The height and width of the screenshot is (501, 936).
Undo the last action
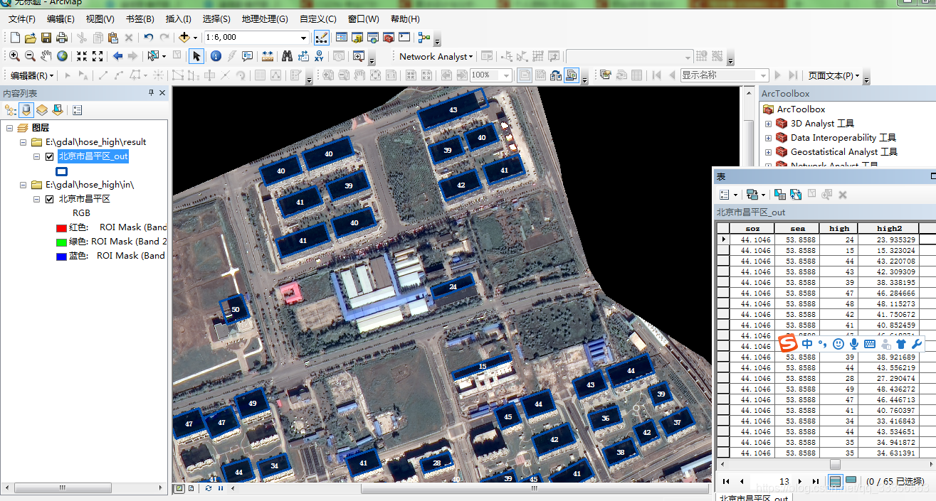[x=148, y=38]
